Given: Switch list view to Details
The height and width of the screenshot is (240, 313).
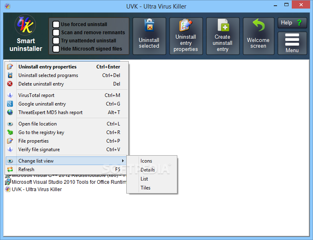Looking at the screenshot, I should click(152, 170).
